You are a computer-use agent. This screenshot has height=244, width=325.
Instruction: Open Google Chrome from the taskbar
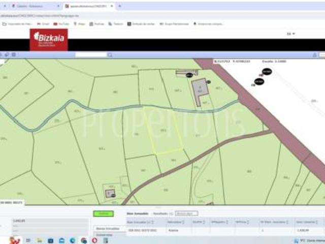point(84,240)
